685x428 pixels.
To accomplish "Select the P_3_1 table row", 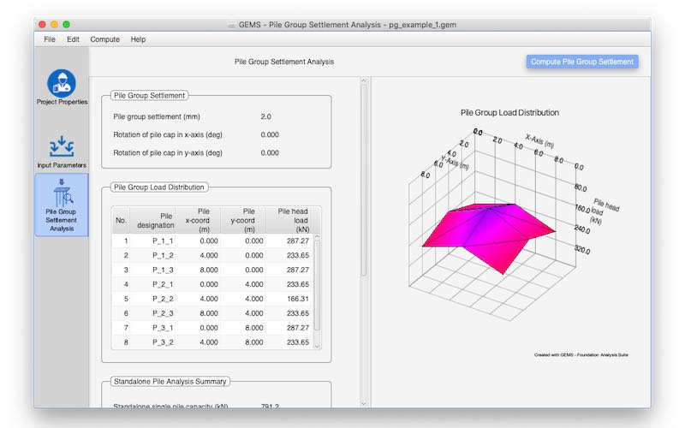I will (212, 328).
